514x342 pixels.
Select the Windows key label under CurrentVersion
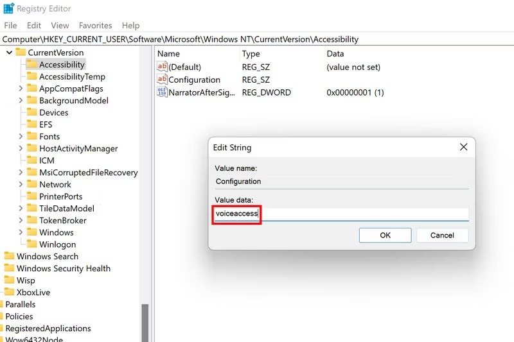(x=57, y=232)
